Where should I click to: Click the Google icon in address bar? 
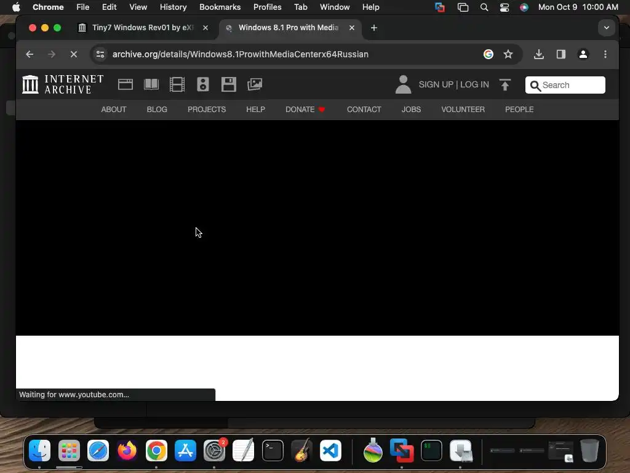point(488,54)
